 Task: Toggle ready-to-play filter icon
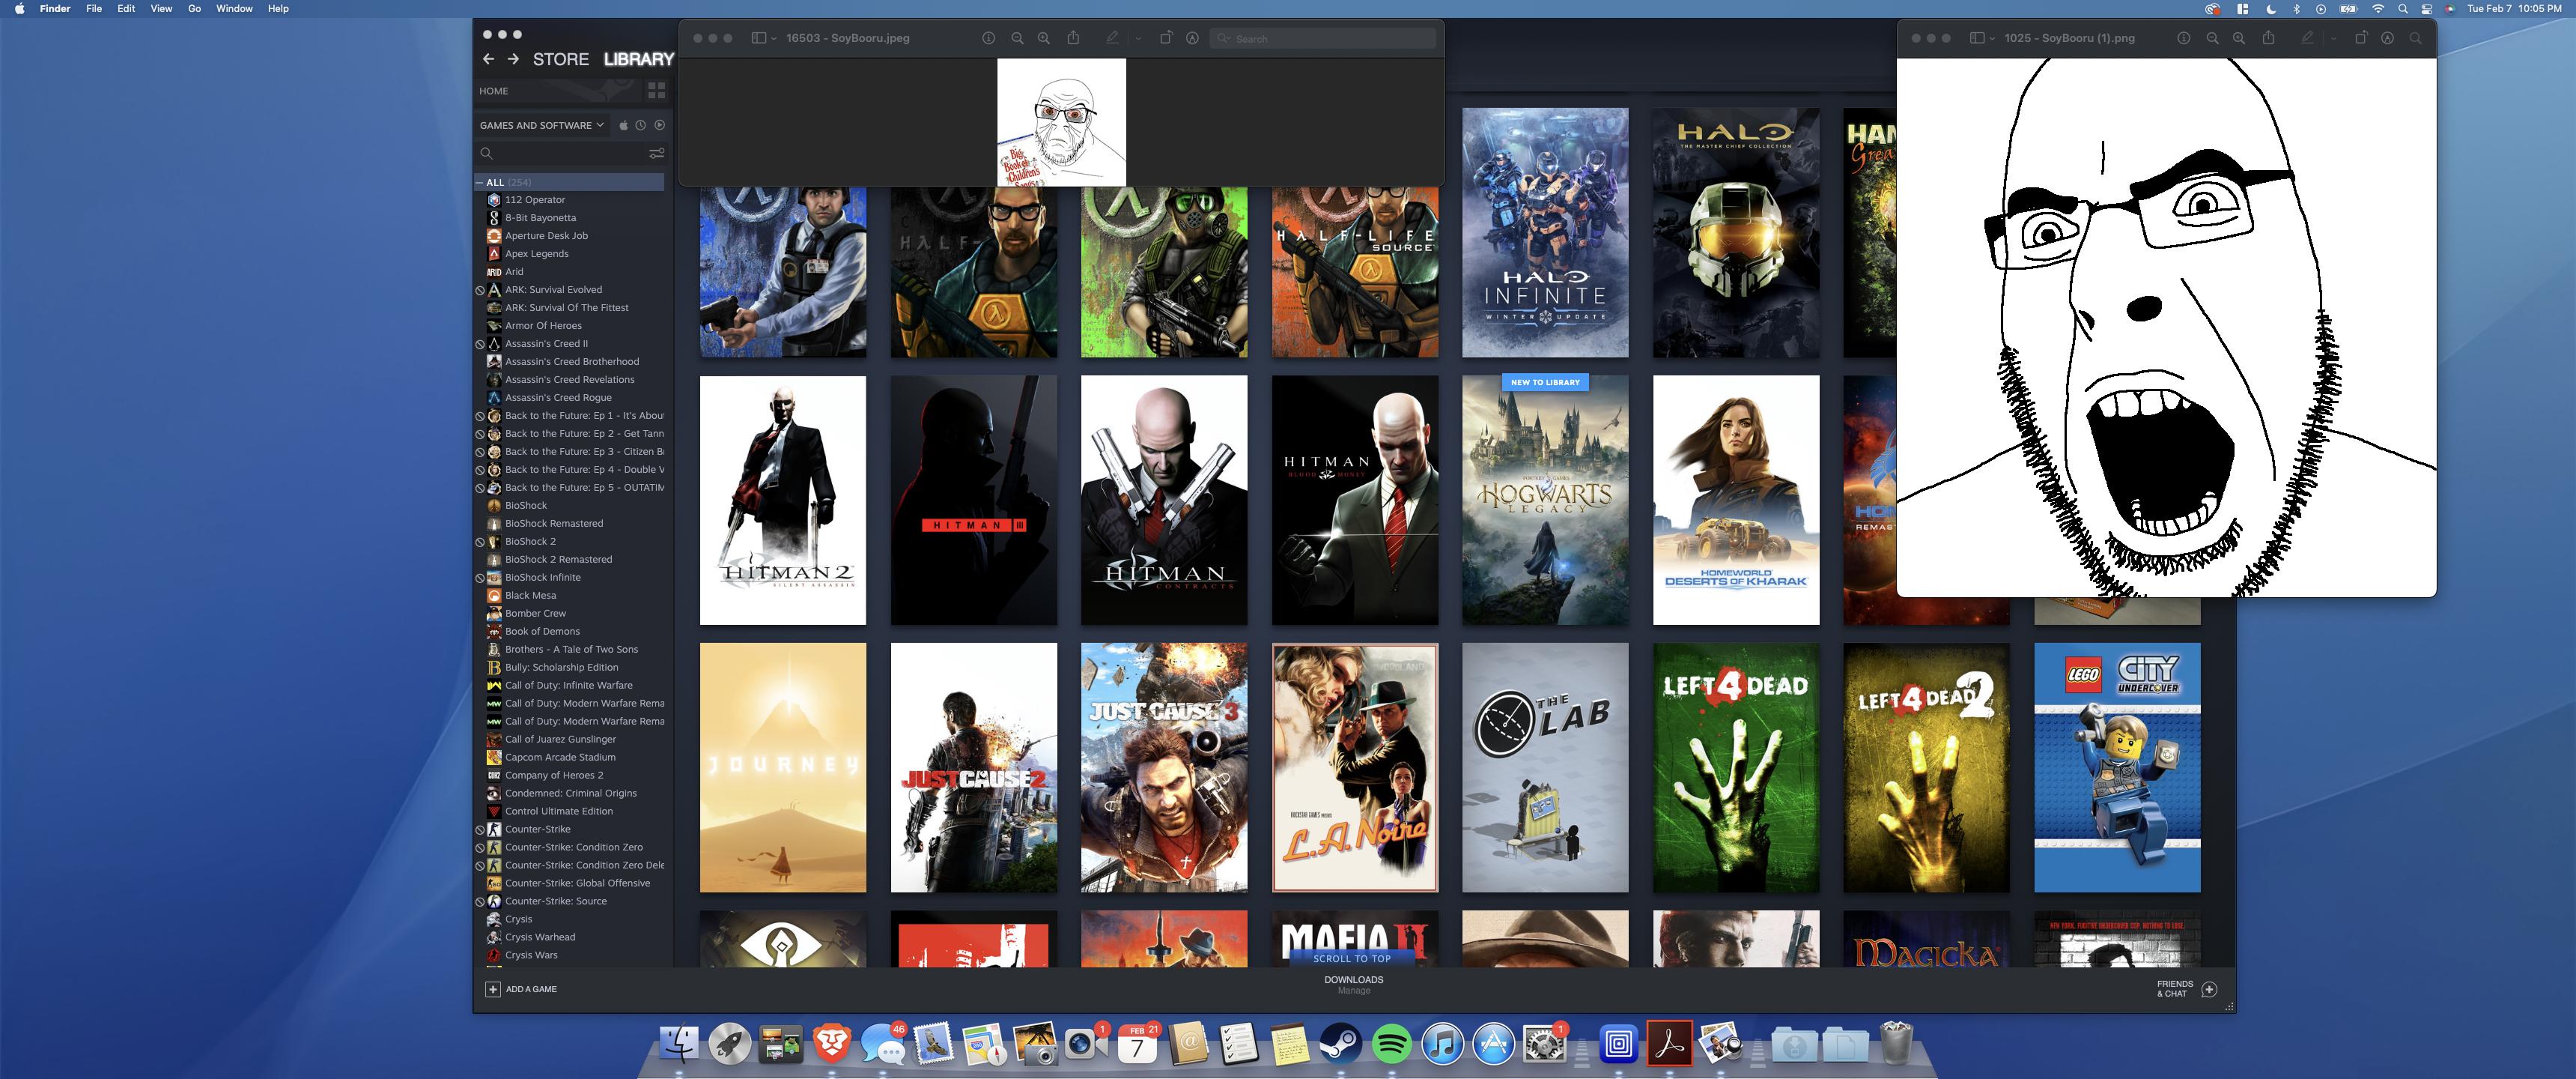(659, 125)
